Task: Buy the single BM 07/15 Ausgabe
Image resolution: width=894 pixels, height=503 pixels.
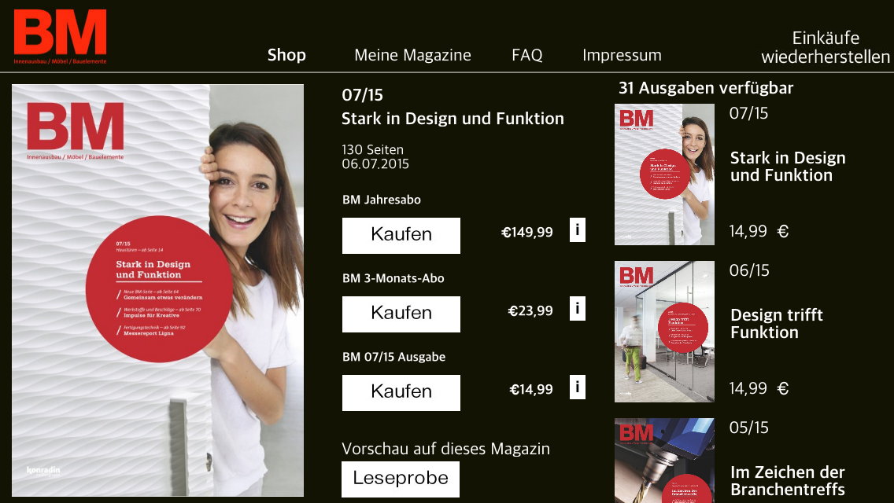Action: (x=401, y=392)
